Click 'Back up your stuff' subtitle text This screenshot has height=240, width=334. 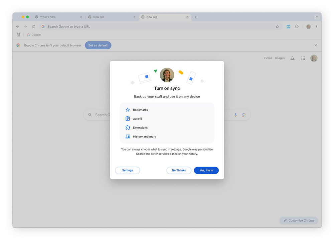tap(167, 97)
